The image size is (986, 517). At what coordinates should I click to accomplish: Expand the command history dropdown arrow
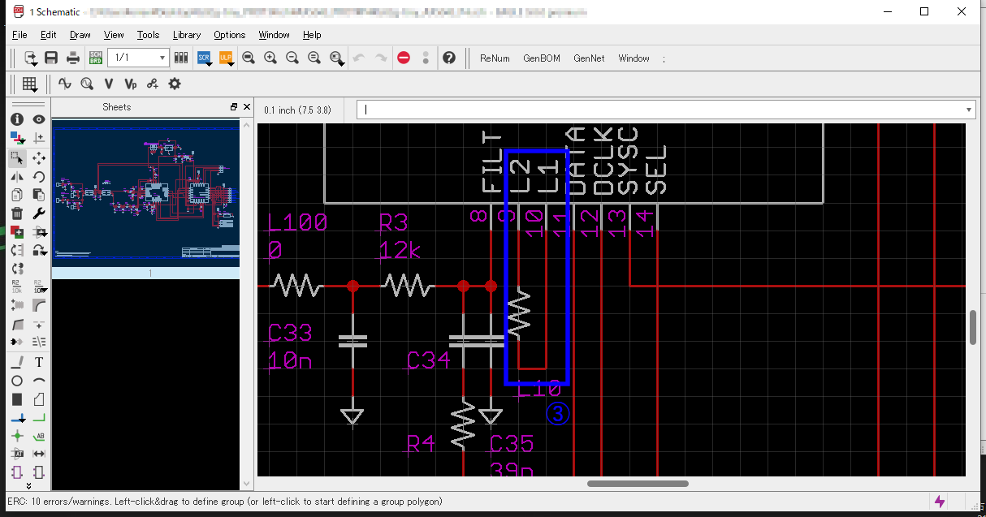click(x=969, y=110)
